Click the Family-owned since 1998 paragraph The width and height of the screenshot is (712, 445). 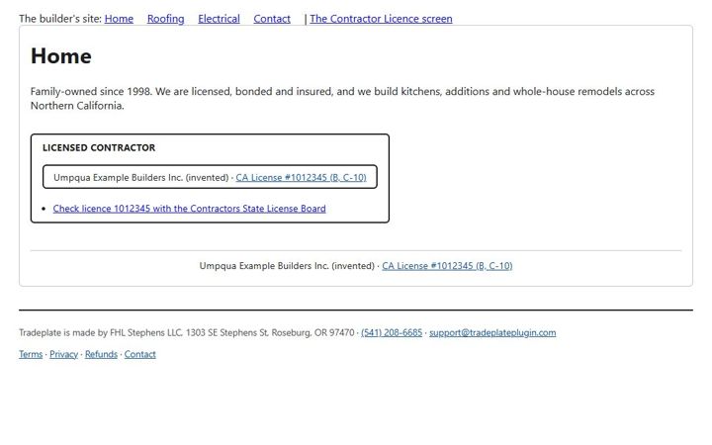click(x=342, y=98)
